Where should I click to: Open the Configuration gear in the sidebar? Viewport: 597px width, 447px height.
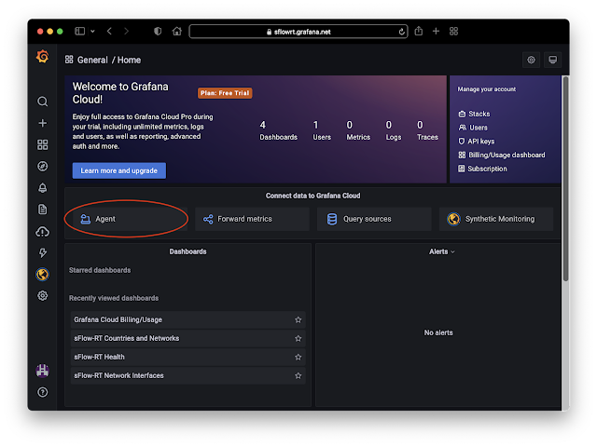pos(43,296)
